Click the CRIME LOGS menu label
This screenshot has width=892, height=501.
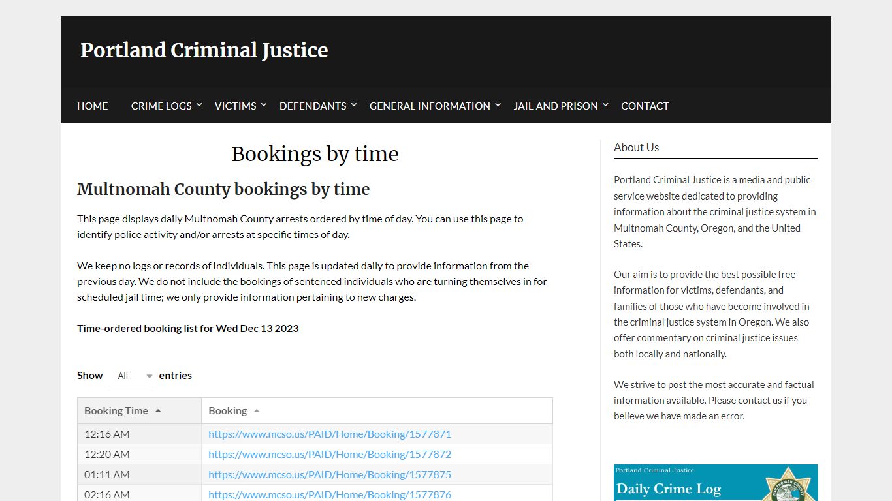161,106
